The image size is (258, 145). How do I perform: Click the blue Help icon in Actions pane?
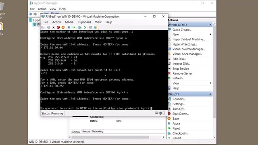(169, 88)
